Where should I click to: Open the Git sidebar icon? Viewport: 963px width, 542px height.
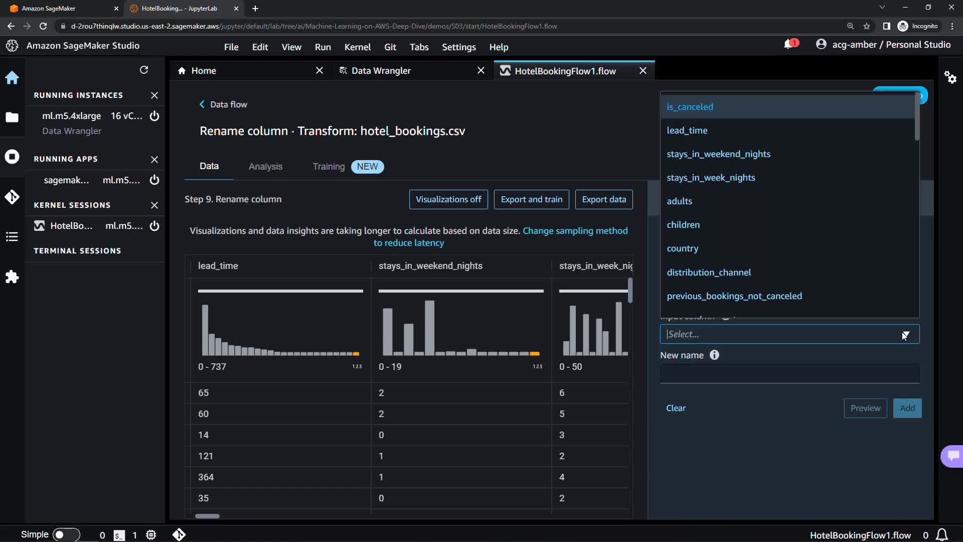12,197
